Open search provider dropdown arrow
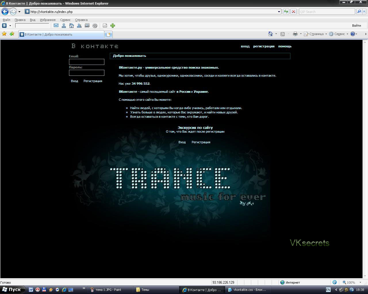368x294 pixels. tap(364, 12)
